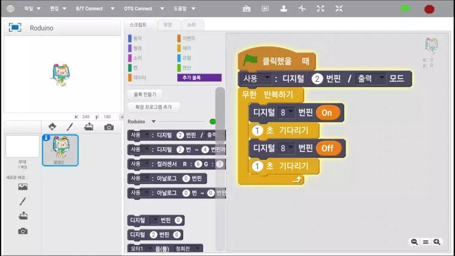This screenshot has height=256, width=455.
Task: Zoom in the script area
Action: [x=437, y=242]
